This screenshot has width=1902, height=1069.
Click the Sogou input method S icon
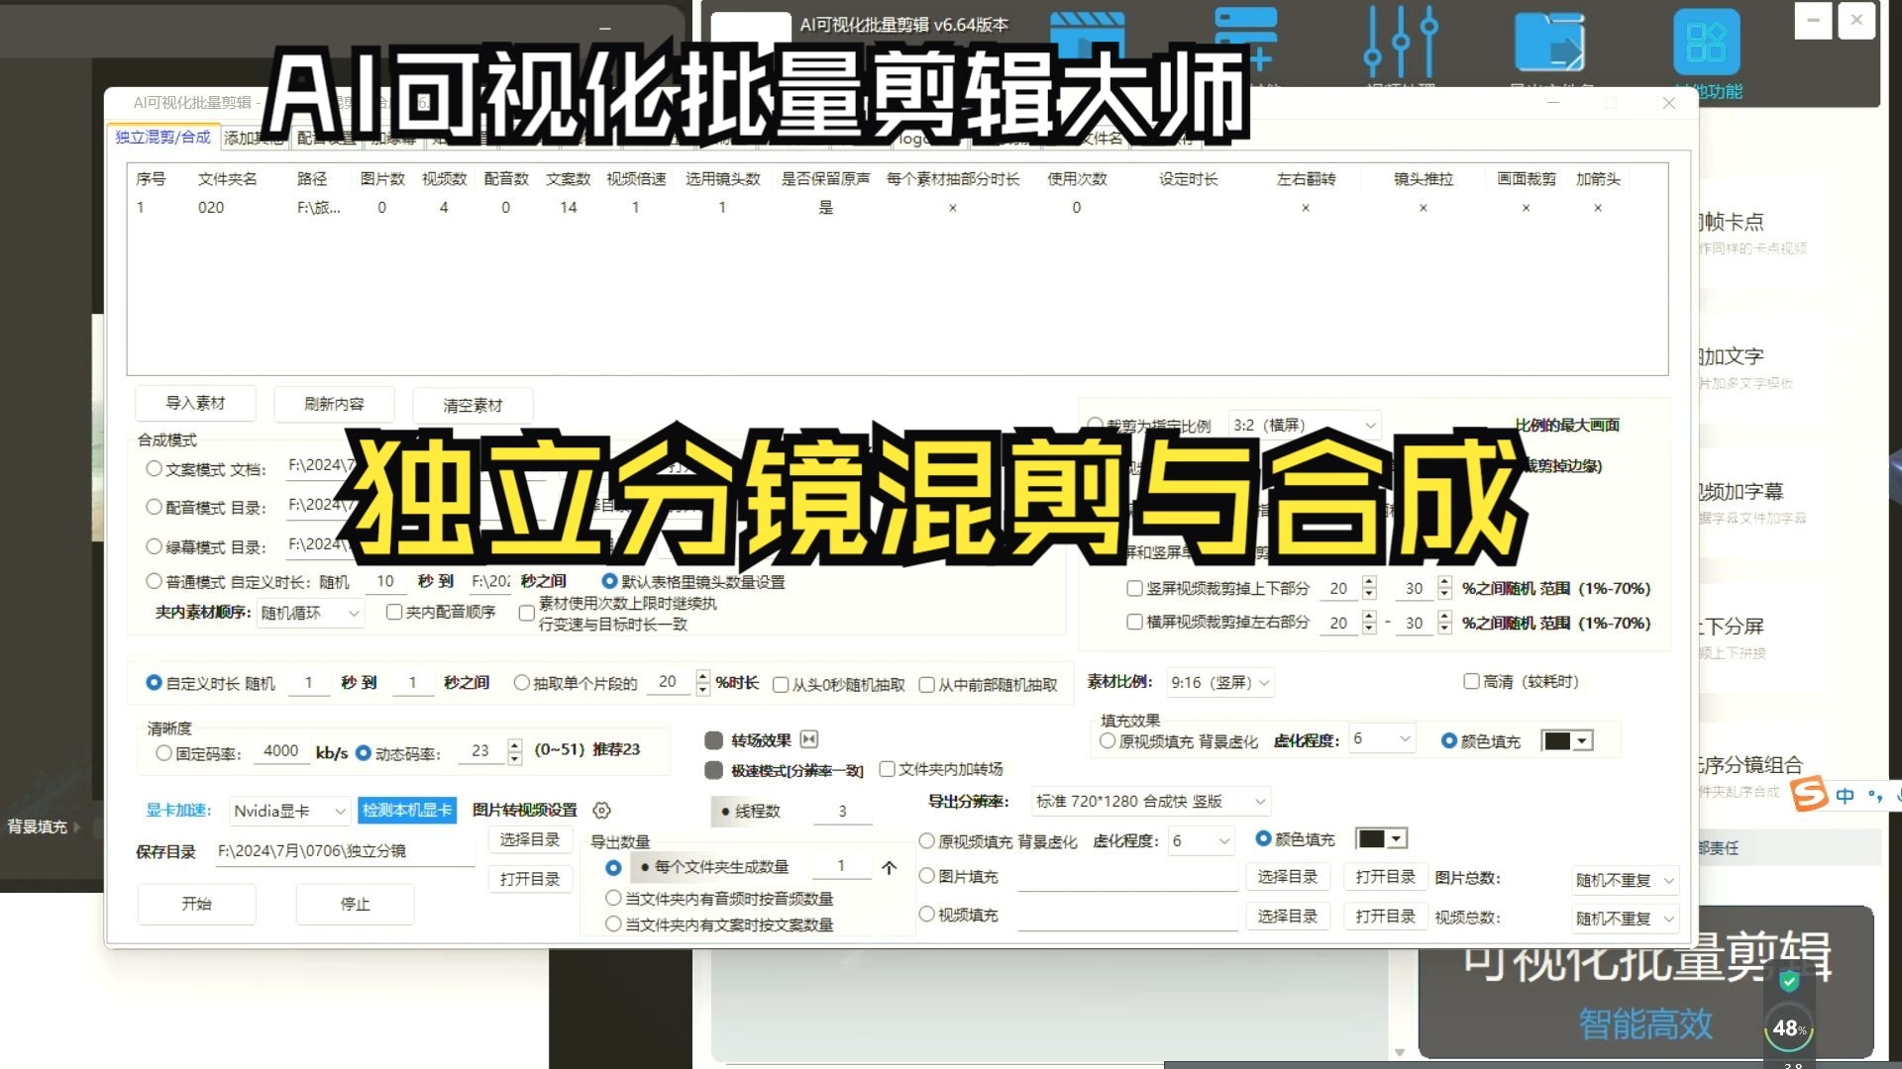[1809, 794]
